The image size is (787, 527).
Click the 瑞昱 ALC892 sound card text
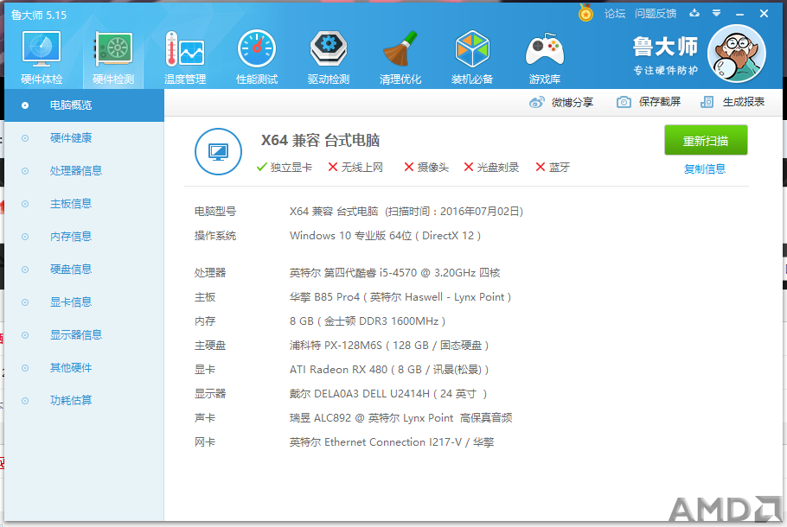pyautogui.click(x=400, y=417)
